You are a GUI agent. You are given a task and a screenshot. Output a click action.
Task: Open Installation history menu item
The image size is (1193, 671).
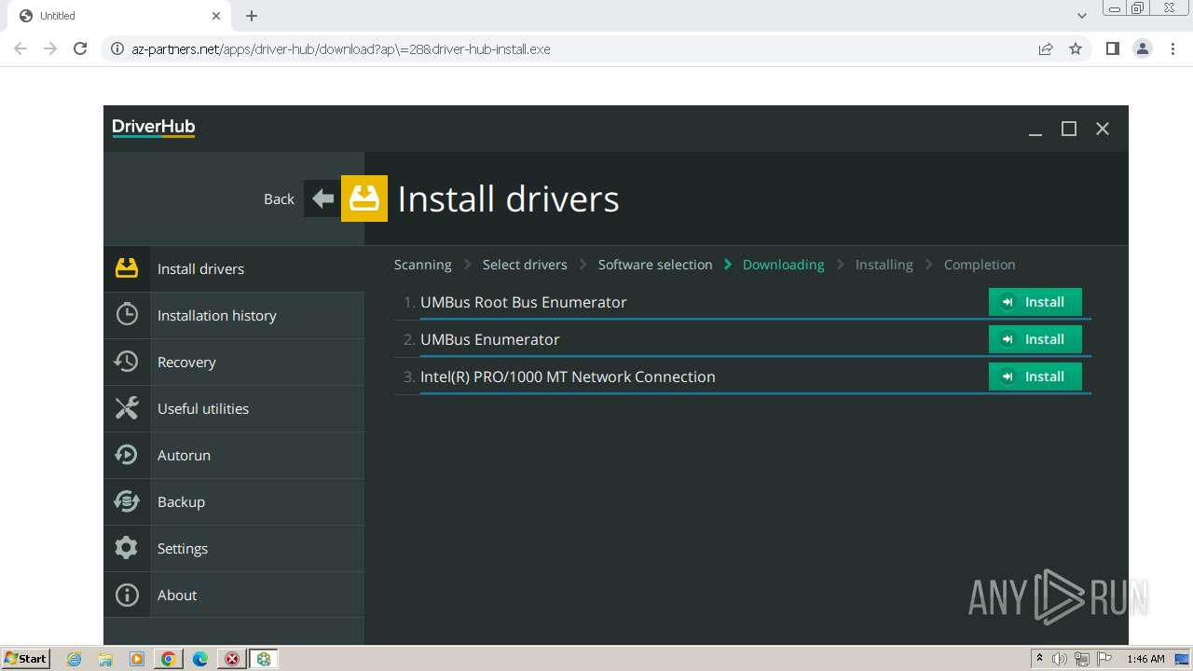234,315
